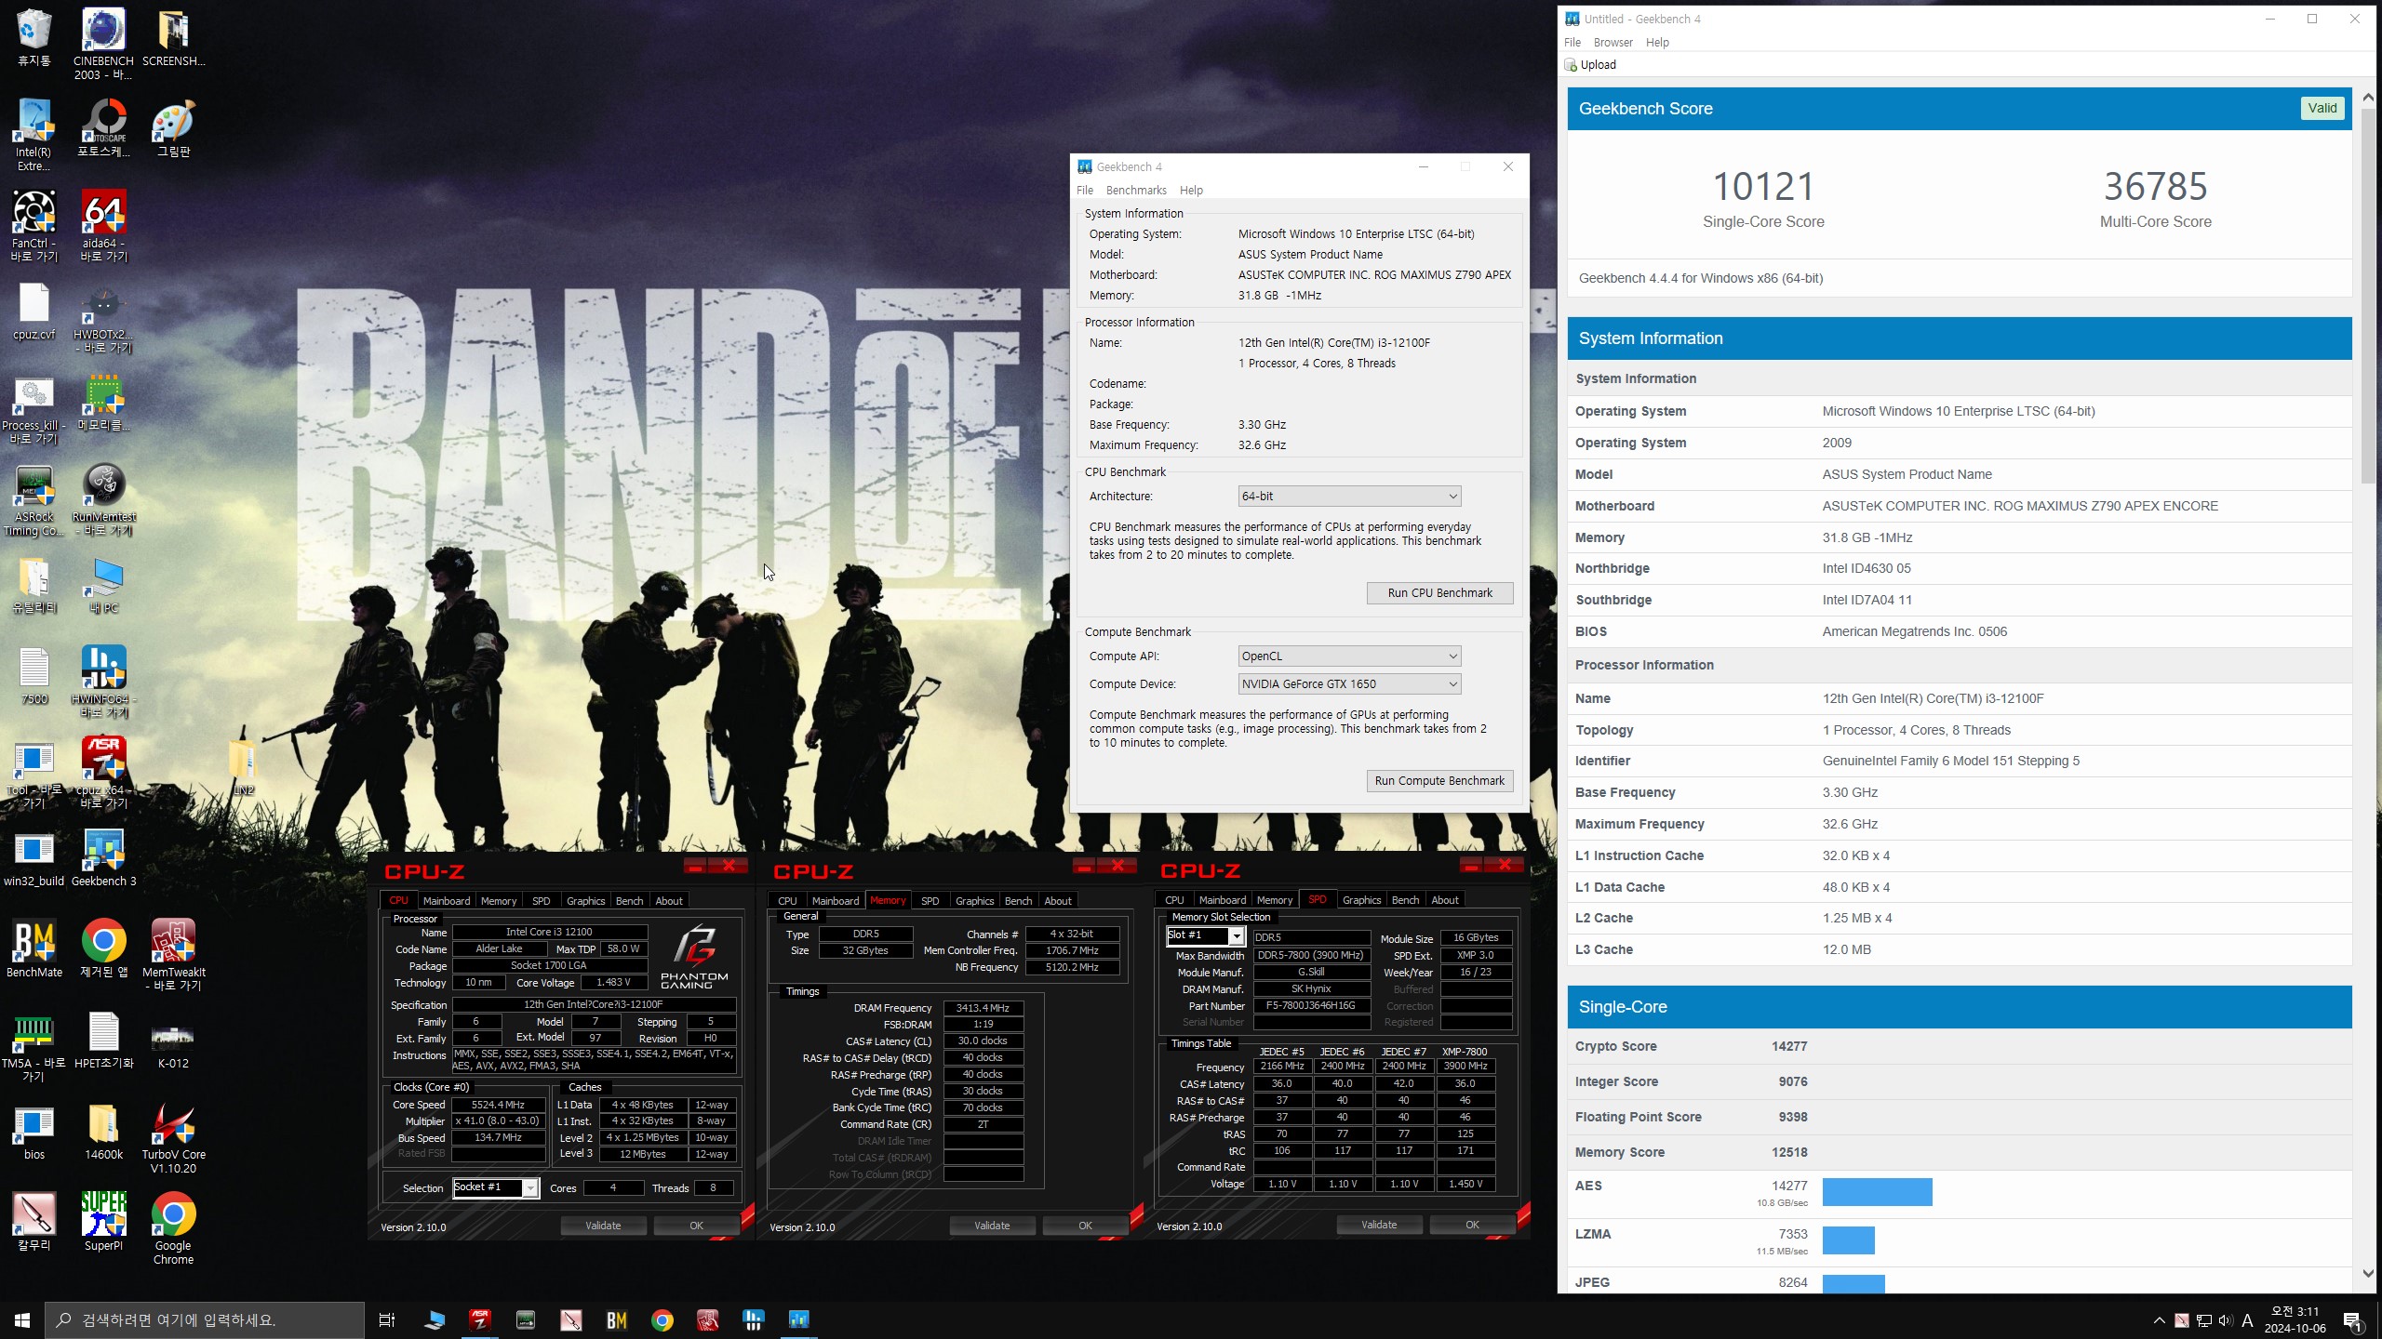Open SuperPI desktop icon

(x=103, y=1222)
